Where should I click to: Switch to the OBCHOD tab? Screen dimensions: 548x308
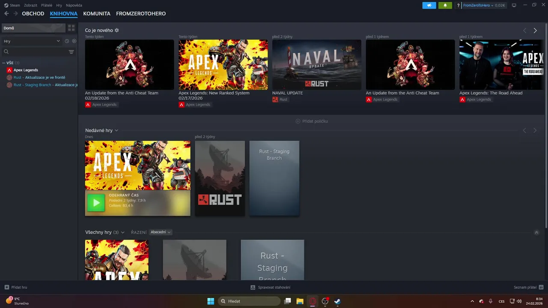tap(33, 14)
